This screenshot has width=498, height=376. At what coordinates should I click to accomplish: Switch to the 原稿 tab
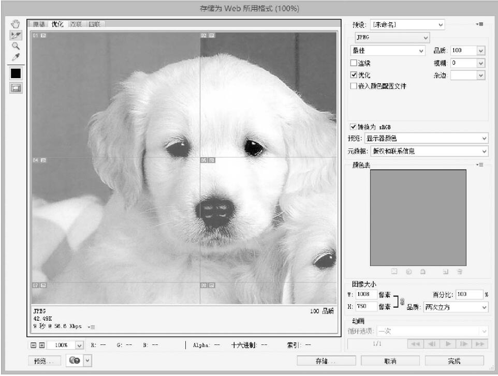[39, 24]
